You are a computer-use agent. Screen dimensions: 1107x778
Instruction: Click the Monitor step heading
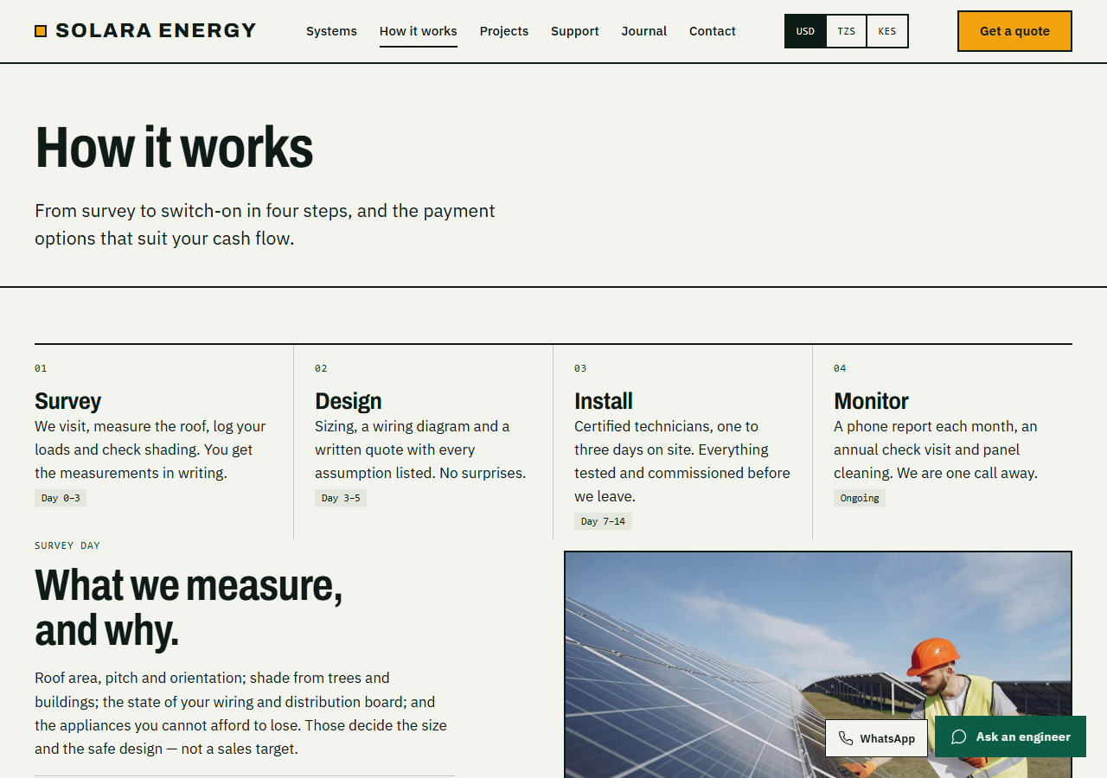871,401
